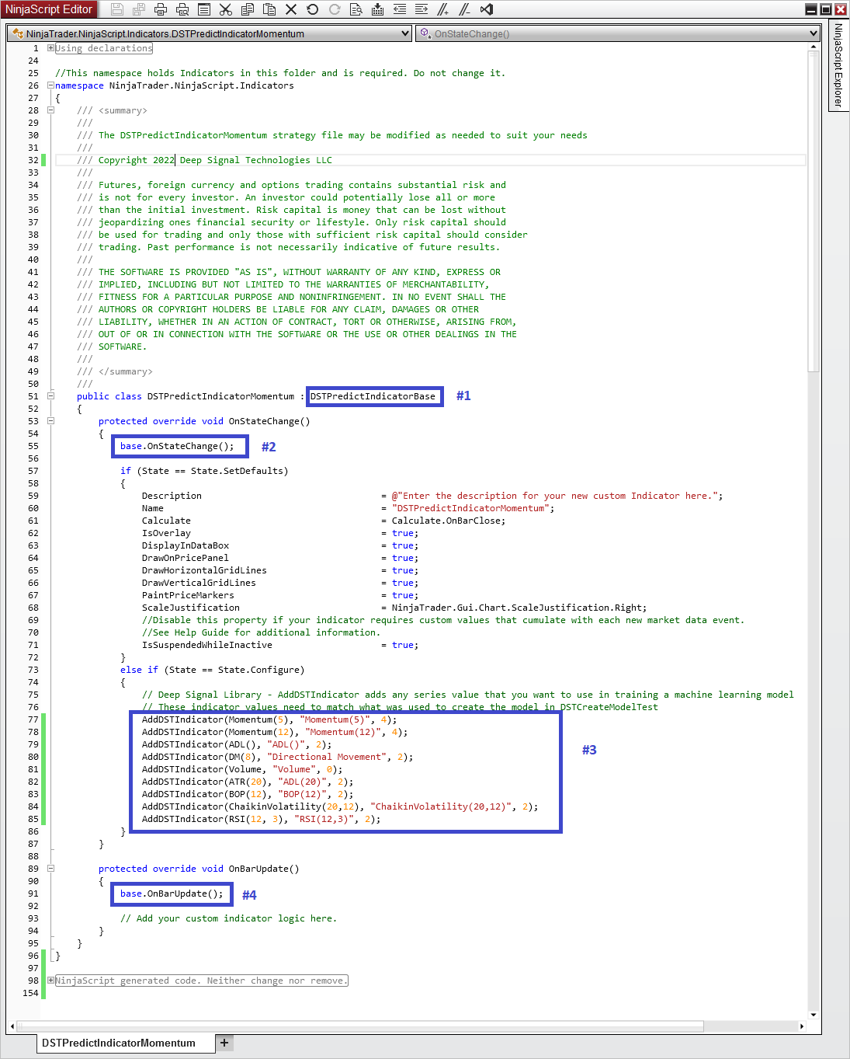Click the horizontal scrollbar right arrow
Screen dimensions: 850x1059
pyautogui.click(x=802, y=1026)
